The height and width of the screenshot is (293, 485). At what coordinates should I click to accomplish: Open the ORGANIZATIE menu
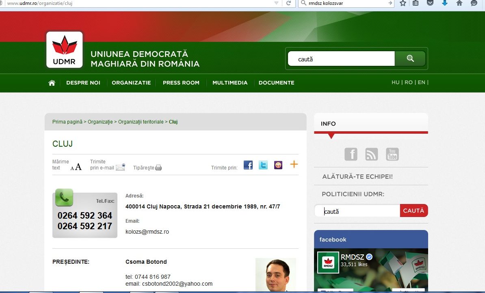132,82
